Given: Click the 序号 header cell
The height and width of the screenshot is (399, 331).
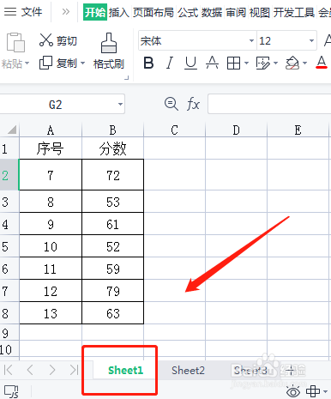Looking at the screenshot, I should click(x=51, y=148).
